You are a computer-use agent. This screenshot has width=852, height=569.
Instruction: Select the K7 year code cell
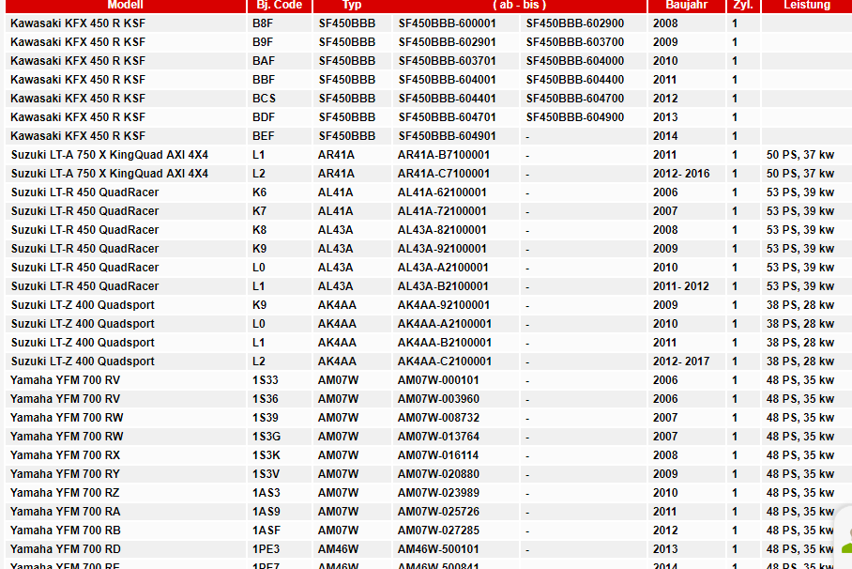click(280, 211)
